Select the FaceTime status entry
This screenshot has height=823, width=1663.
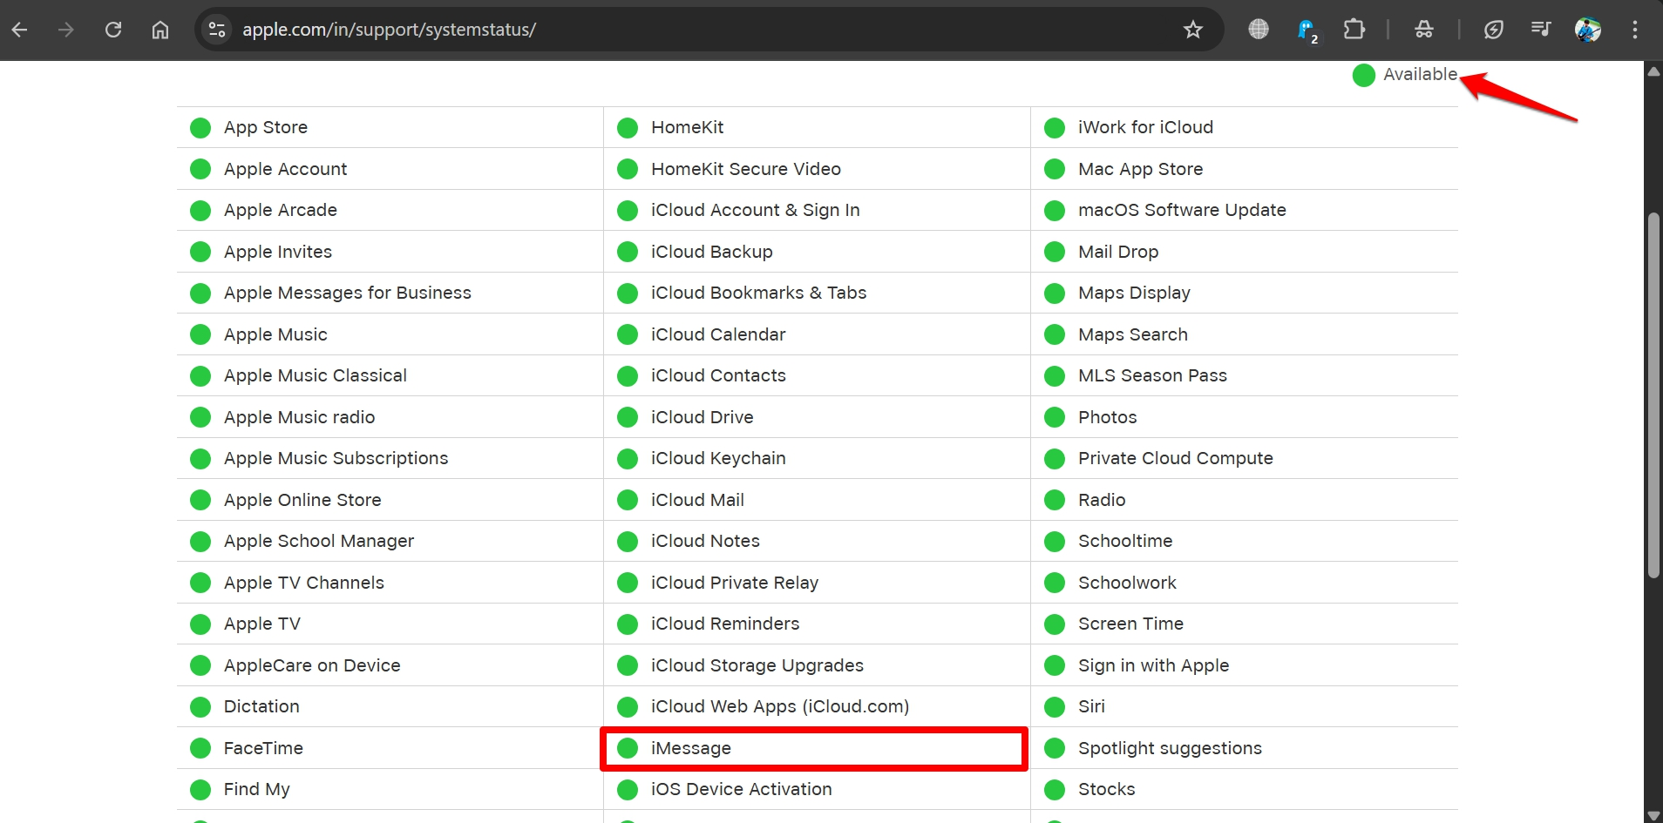tap(263, 748)
